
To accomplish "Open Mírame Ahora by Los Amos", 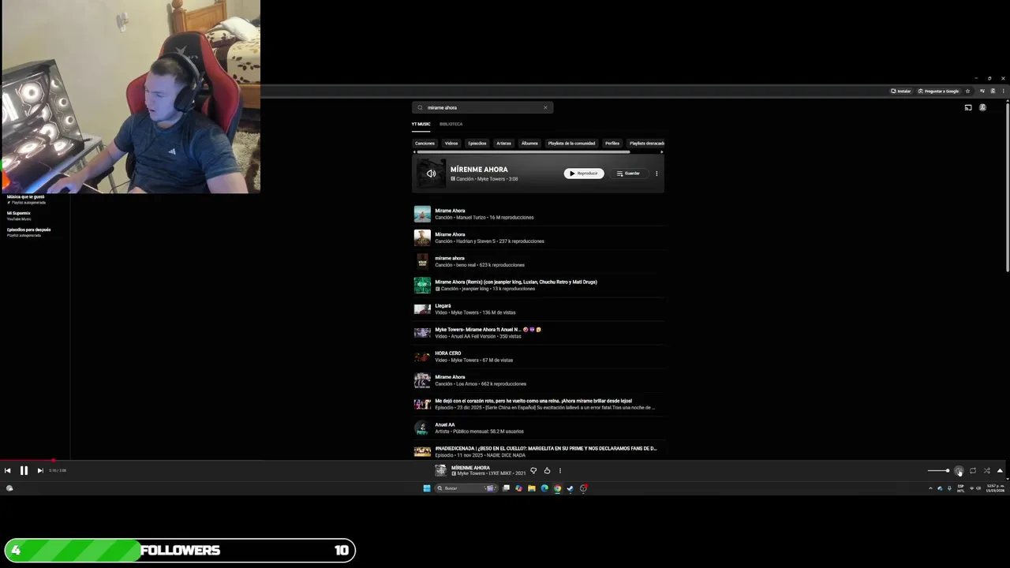I will coord(538,380).
